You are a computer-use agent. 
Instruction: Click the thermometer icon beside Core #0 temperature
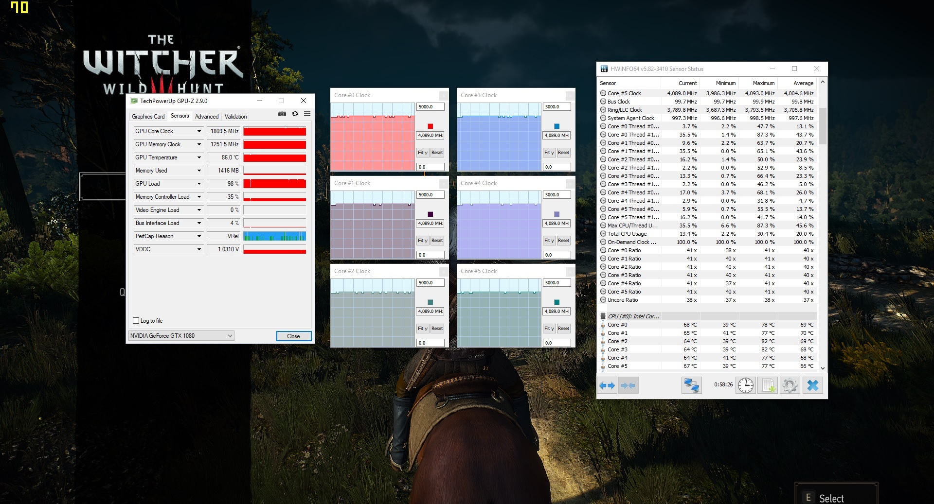[603, 325]
